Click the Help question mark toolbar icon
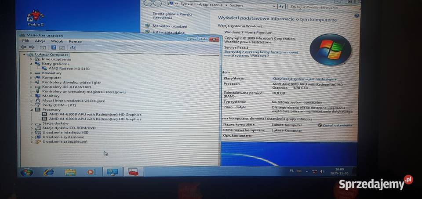422x199 pixels. (x=54, y=47)
